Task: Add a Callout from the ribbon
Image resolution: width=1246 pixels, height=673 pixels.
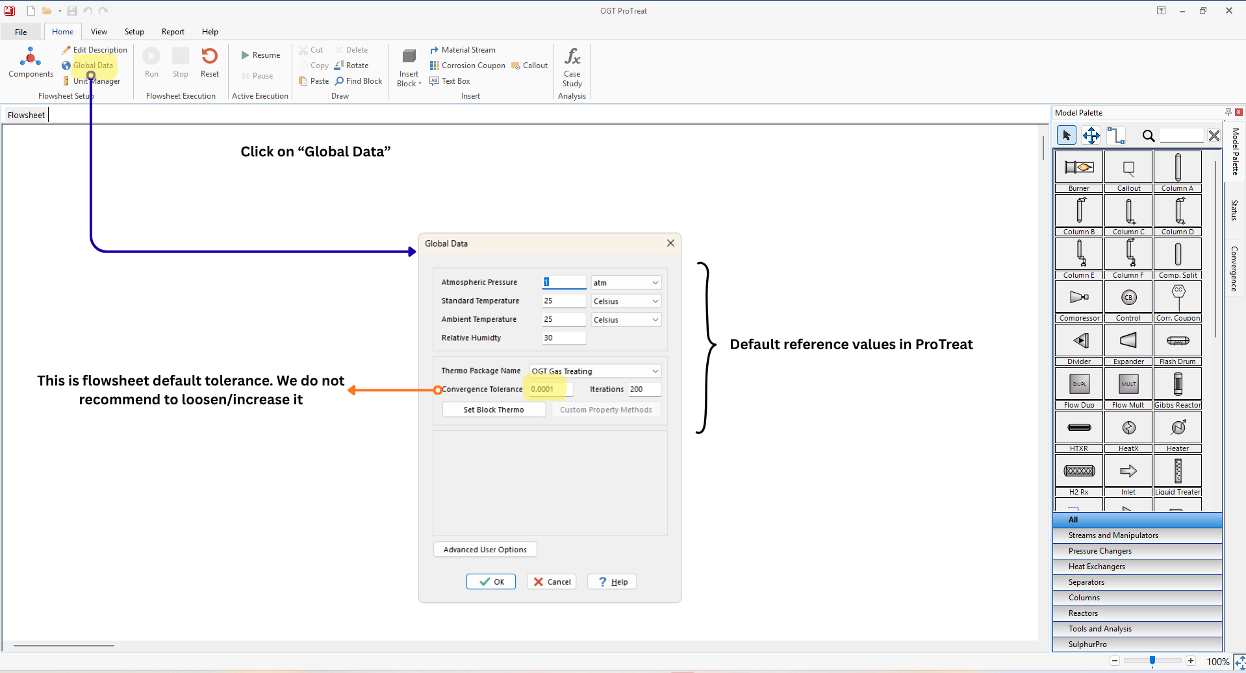Action: click(x=529, y=66)
